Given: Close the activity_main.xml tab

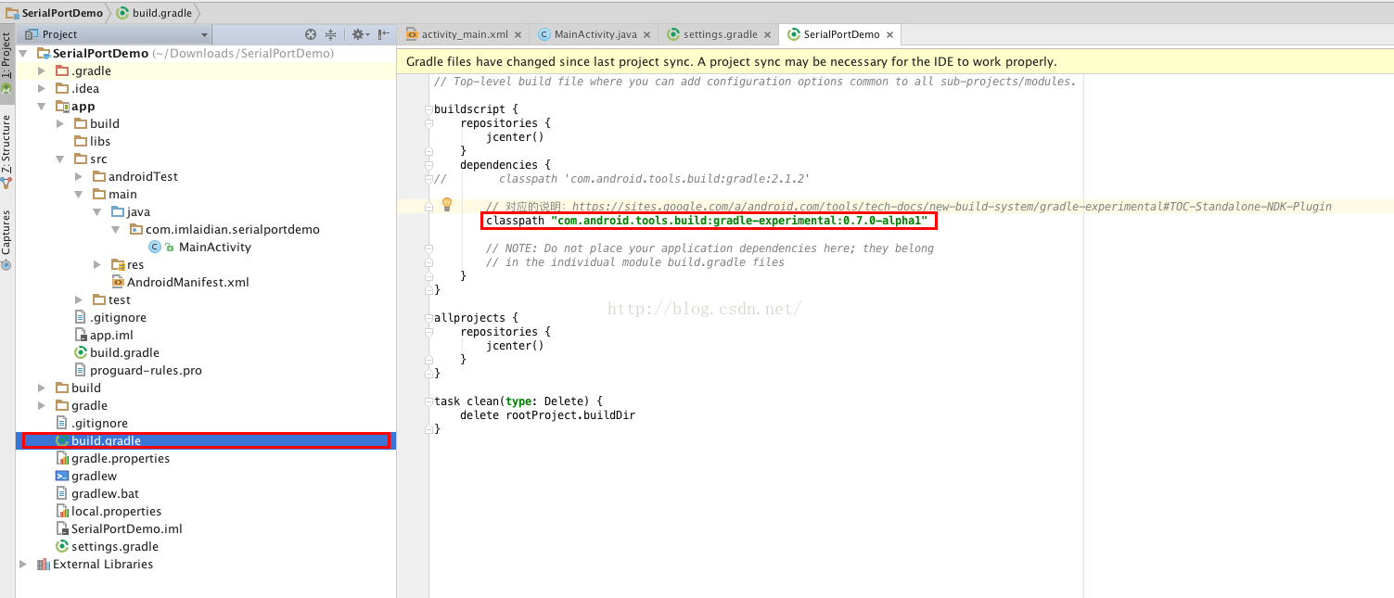Looking at the screenshot, I should click(518, 34).
